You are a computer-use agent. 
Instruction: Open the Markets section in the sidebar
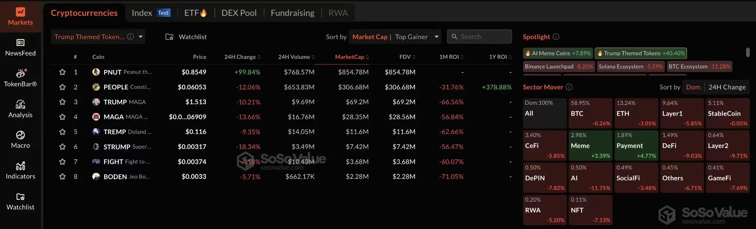[20, 15]
